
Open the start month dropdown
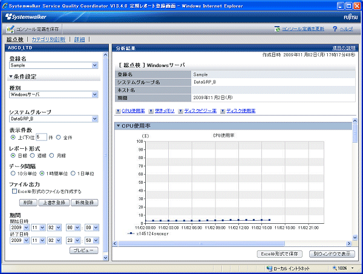(42, 227)
